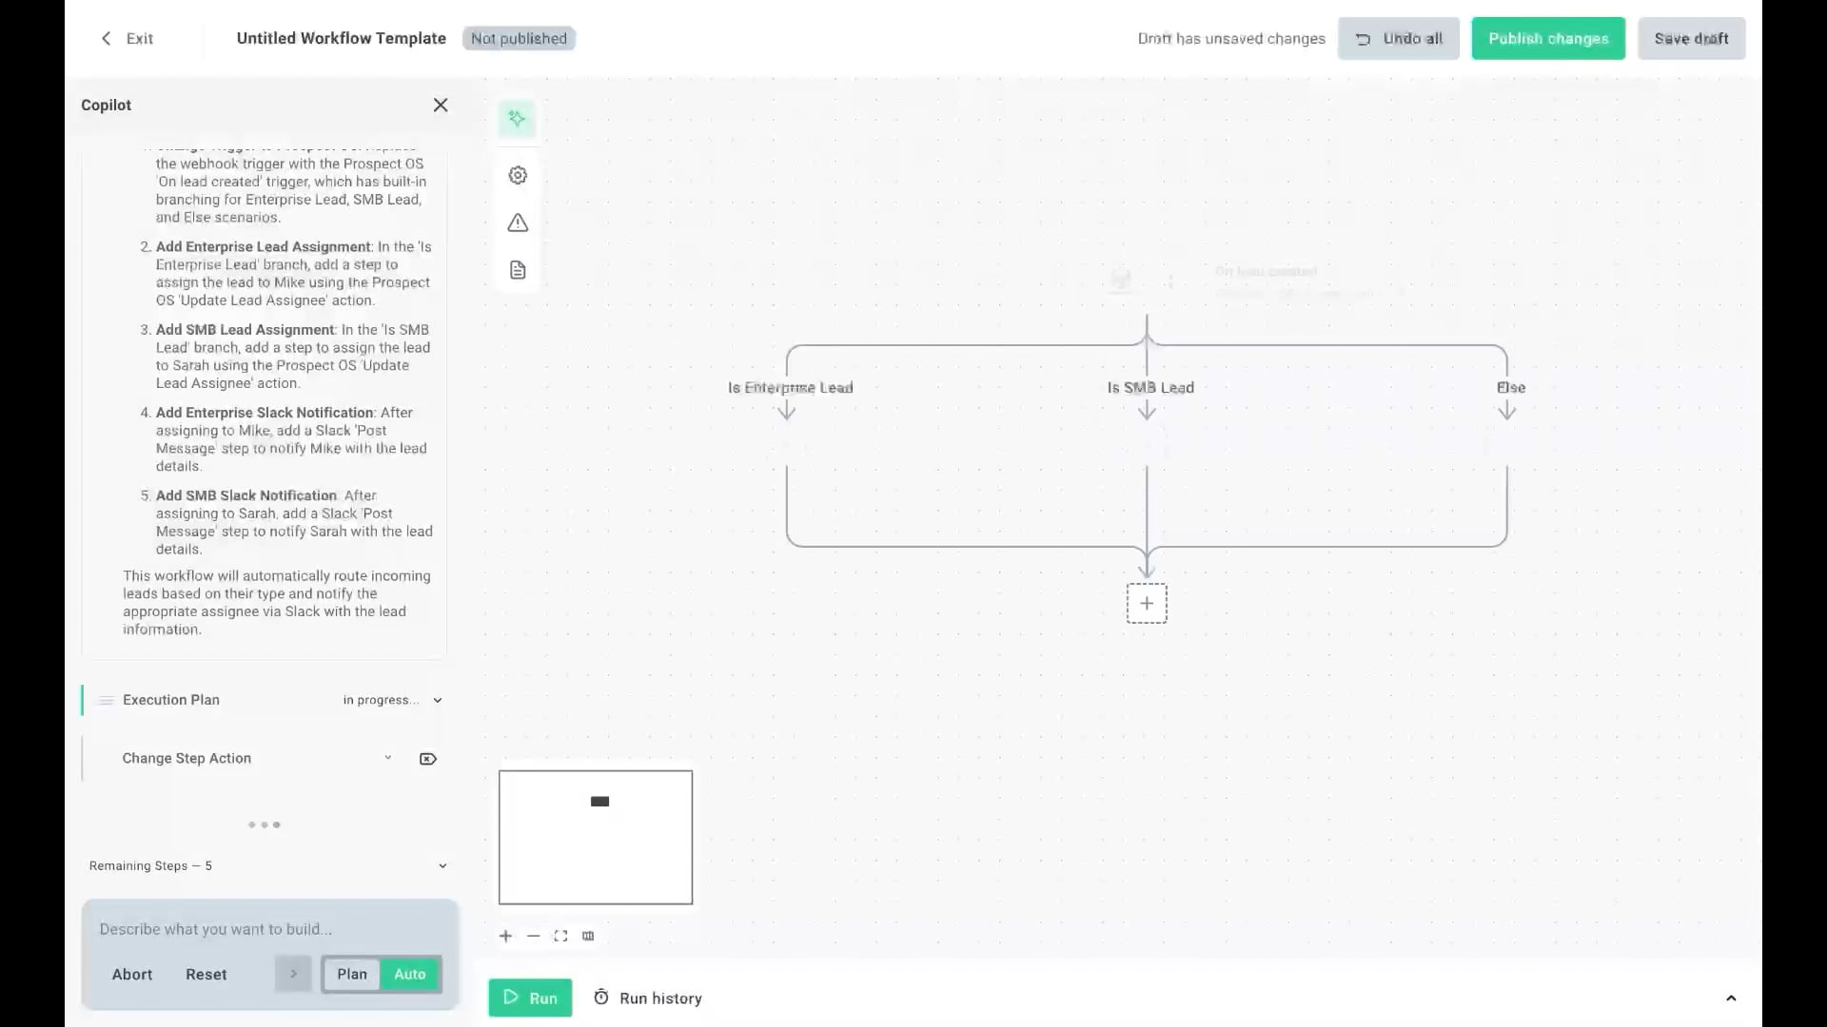
Task: Zoom out using the minus icon
Action: [x=533, y=936]
